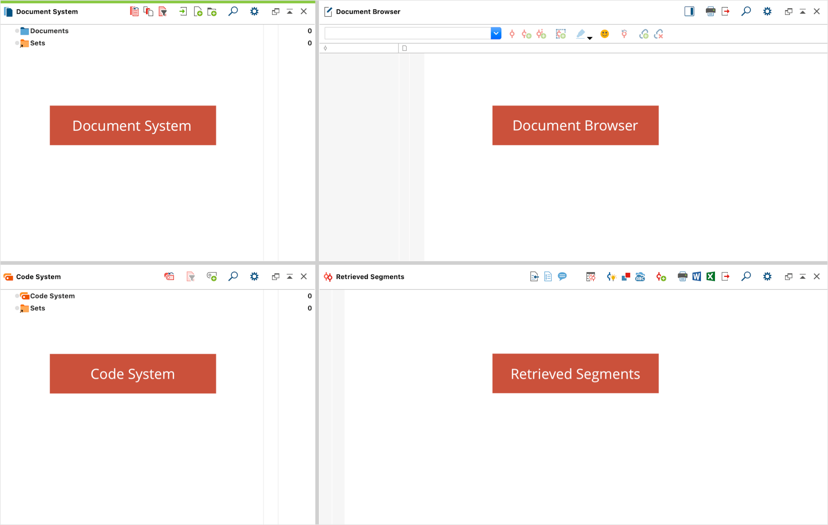
Task: Export the retrieved segments
Action: (x=725, y=276)
